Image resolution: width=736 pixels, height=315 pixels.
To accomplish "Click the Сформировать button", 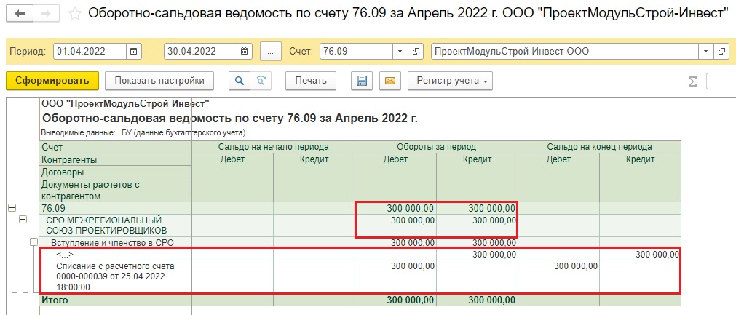I will (52, 81).
